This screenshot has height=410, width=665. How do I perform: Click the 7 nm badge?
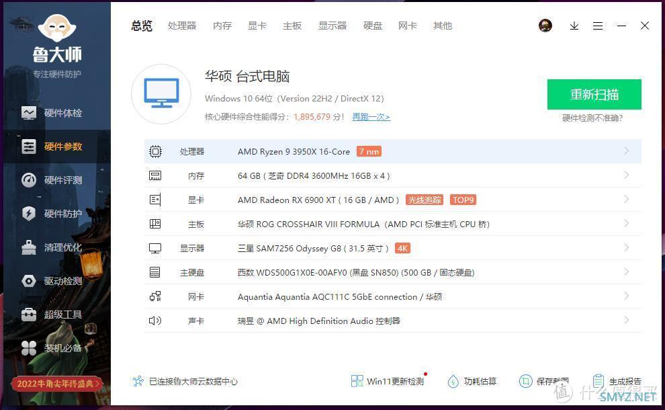click(x=369, y=151)
